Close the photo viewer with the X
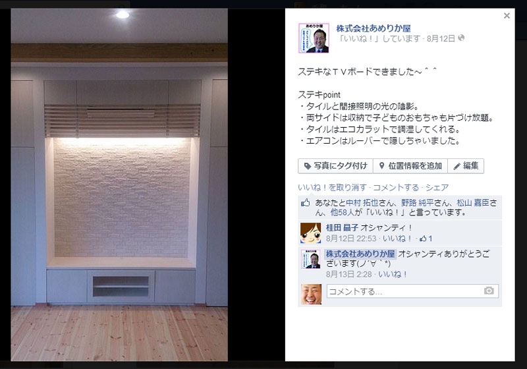 point(507,15)
